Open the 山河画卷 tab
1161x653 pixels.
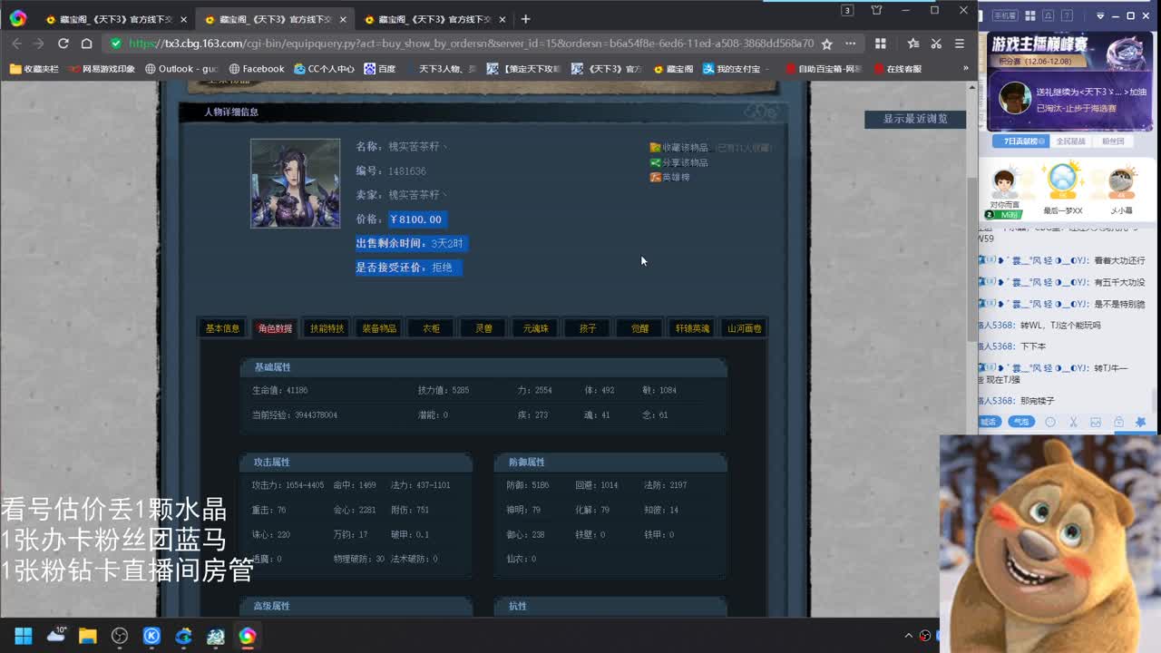point(744,328)
